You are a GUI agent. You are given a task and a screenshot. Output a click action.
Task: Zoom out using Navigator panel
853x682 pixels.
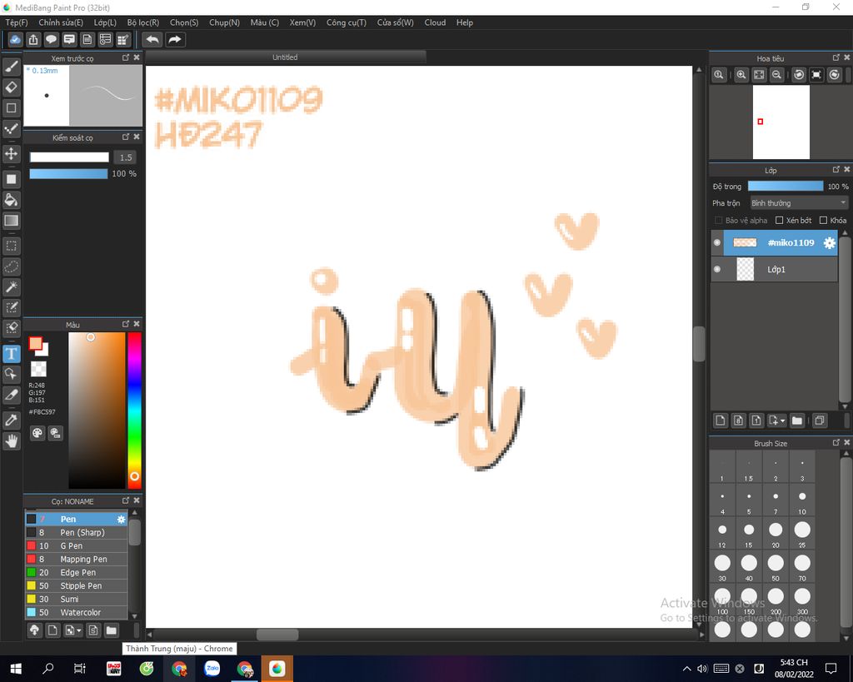coord(777,75)
